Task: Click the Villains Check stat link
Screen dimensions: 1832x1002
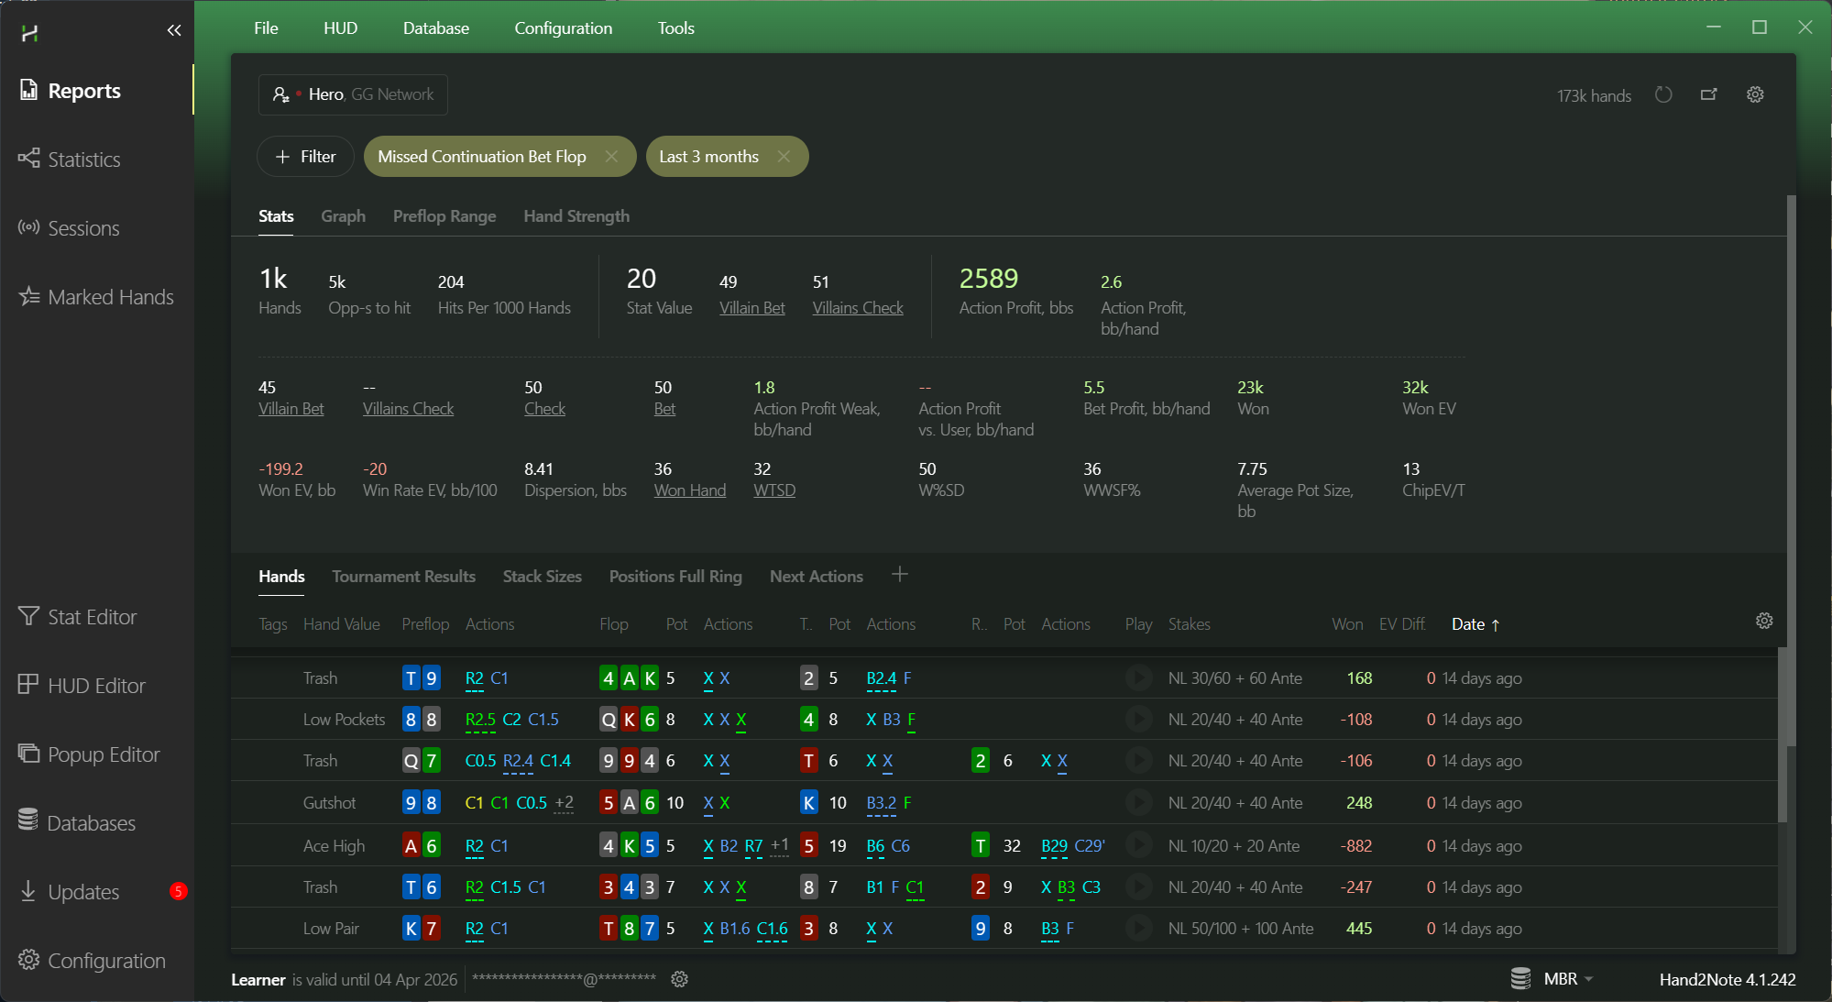Action: tap(857, 308)
